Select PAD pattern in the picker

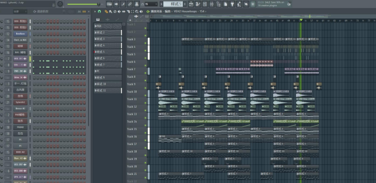click(x=108, y=26)
